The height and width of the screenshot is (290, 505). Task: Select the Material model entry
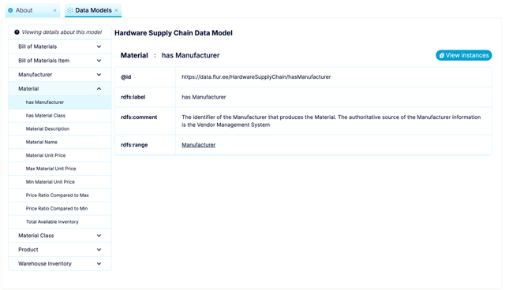pos(60,89)
